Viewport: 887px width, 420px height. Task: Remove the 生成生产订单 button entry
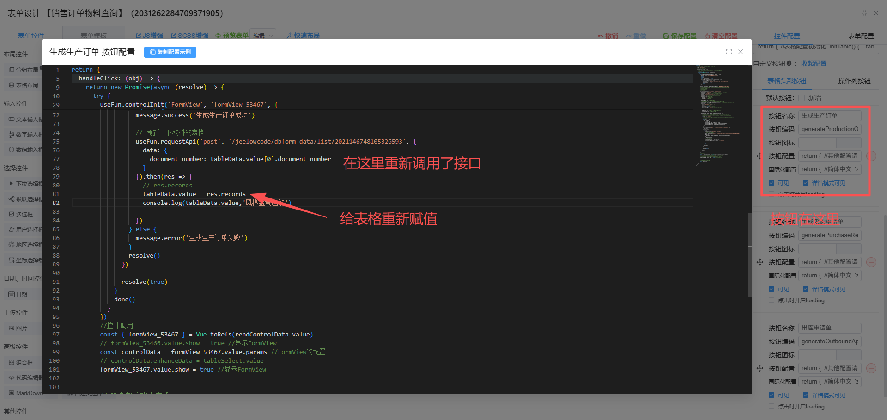click(871, 156)
